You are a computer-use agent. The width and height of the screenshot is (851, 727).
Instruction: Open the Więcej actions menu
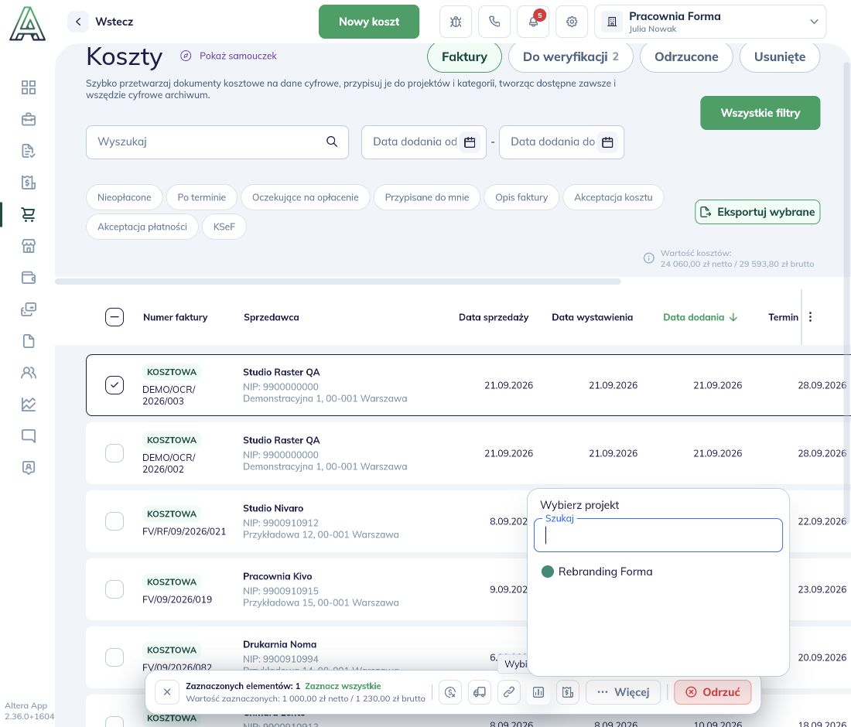tap(623, 691)
